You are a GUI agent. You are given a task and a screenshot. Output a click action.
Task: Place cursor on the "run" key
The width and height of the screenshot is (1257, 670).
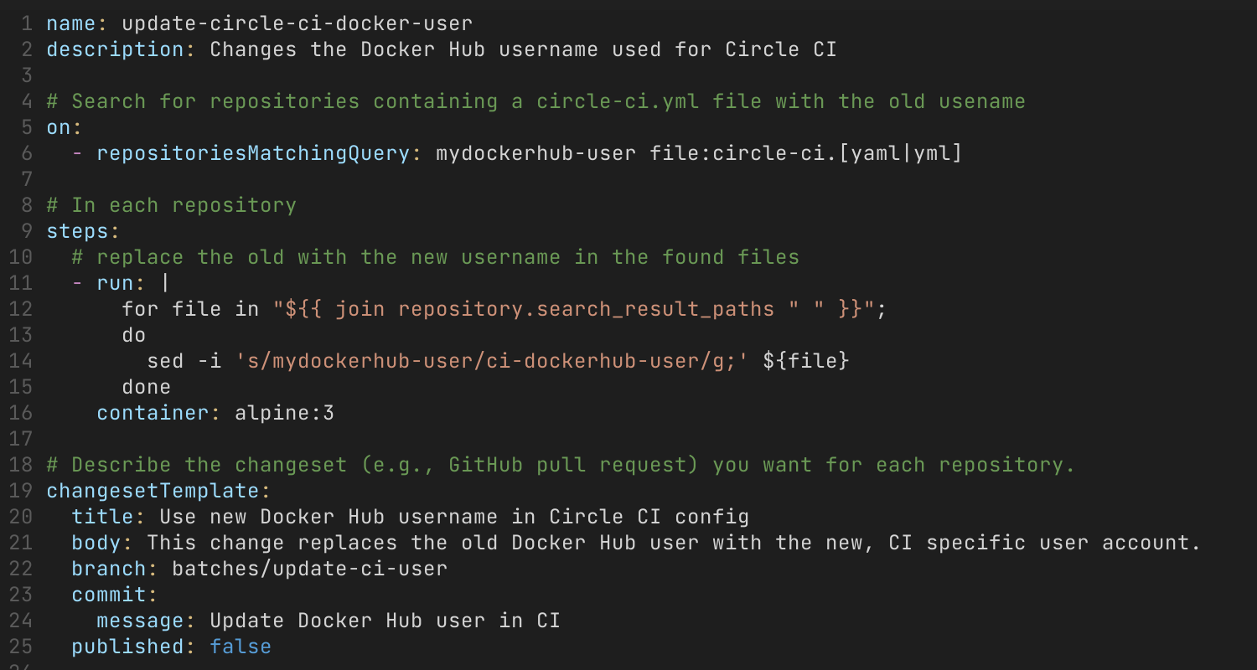tap(115, 283)
